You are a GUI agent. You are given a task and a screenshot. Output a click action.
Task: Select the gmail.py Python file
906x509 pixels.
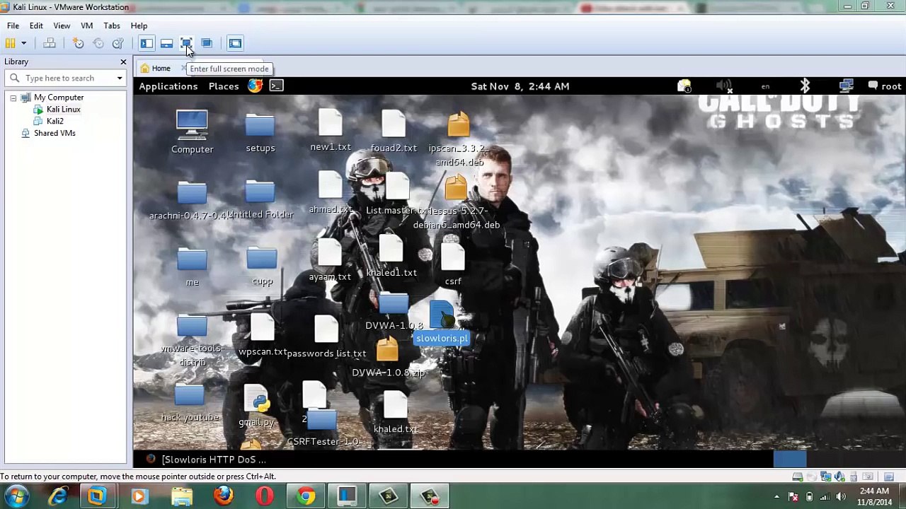(x=256, y=406)
